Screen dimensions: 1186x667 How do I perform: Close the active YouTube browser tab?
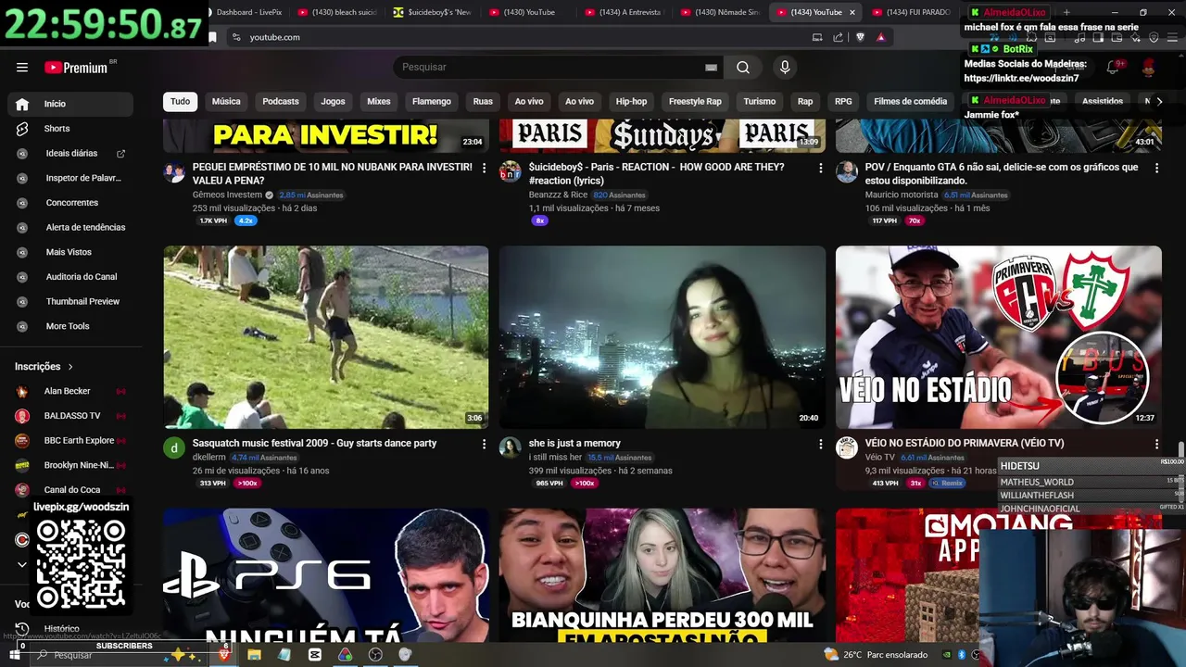pos(852,12)
